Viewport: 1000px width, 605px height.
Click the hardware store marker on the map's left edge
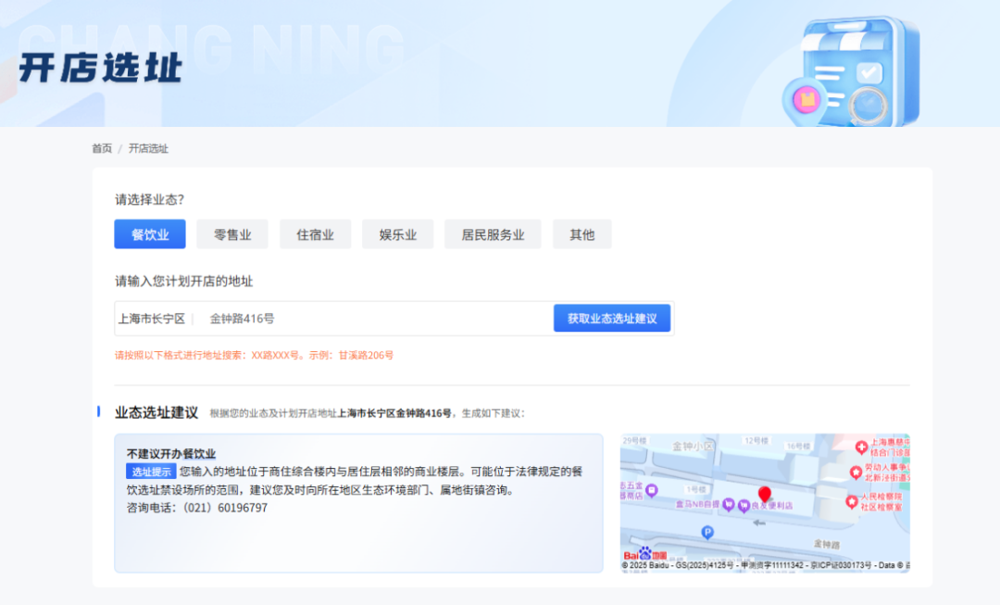[652, 490]
